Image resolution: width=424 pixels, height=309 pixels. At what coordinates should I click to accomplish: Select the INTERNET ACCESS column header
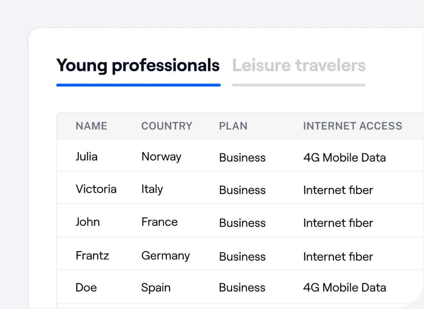(352, 126)
